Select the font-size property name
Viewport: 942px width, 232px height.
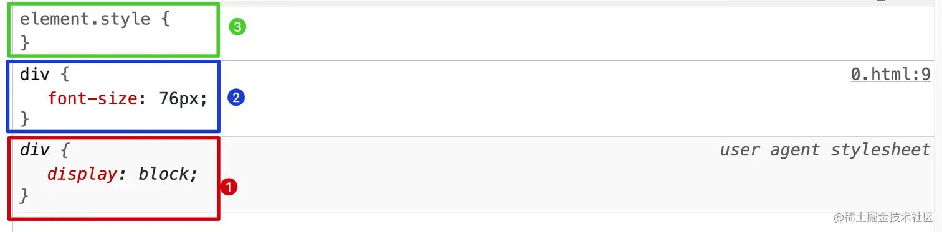[x=92, y=98]
